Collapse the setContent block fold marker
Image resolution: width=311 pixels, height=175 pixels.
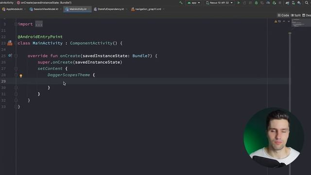[16, 69]
